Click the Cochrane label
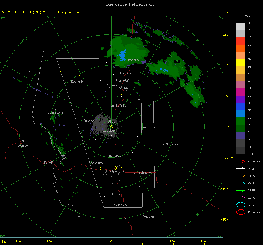The width and height of the screenshot is (263, 245). tap(96, 163)
